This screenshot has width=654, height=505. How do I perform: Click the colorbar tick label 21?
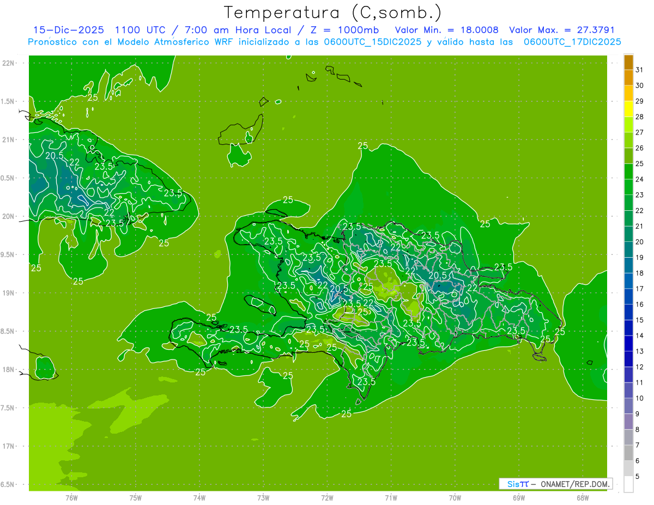tap(640, 226)
